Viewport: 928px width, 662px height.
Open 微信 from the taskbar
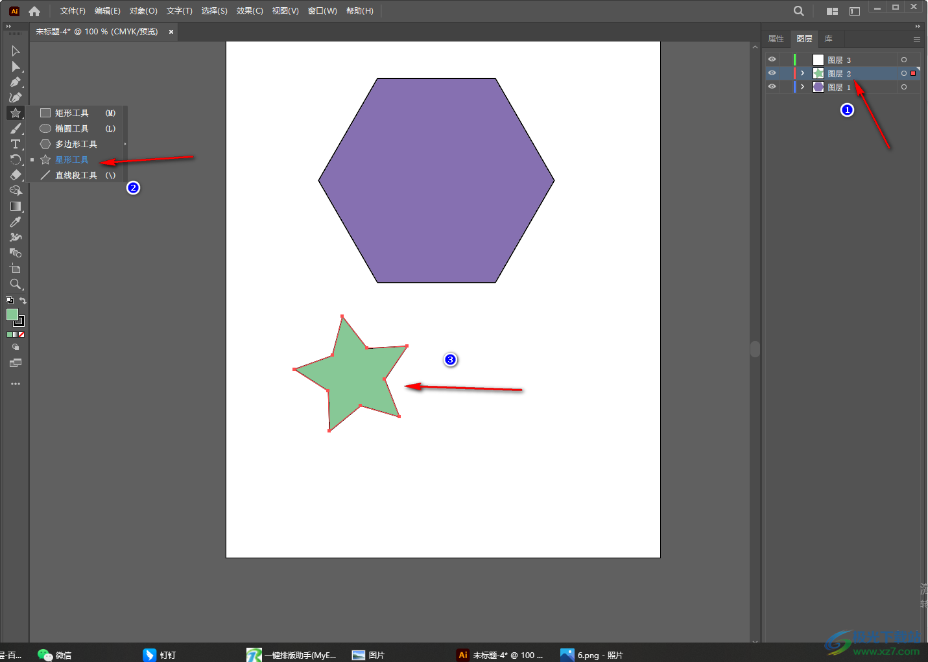click(54, 655)
